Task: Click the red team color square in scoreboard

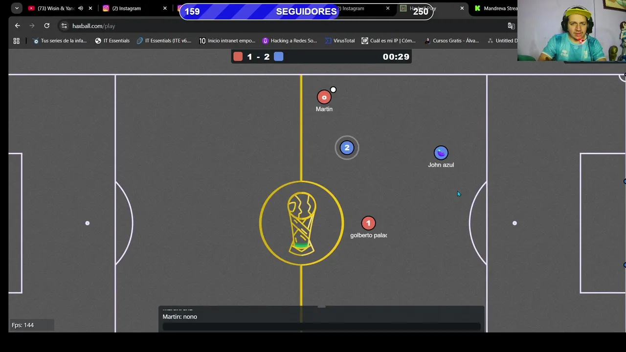Action: pos(238,57)
